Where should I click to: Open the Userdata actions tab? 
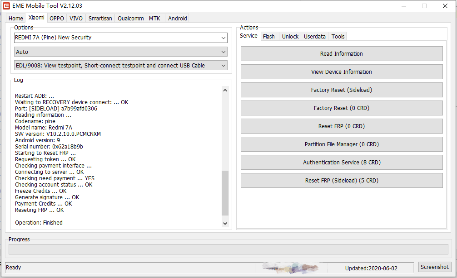[315, 36]
